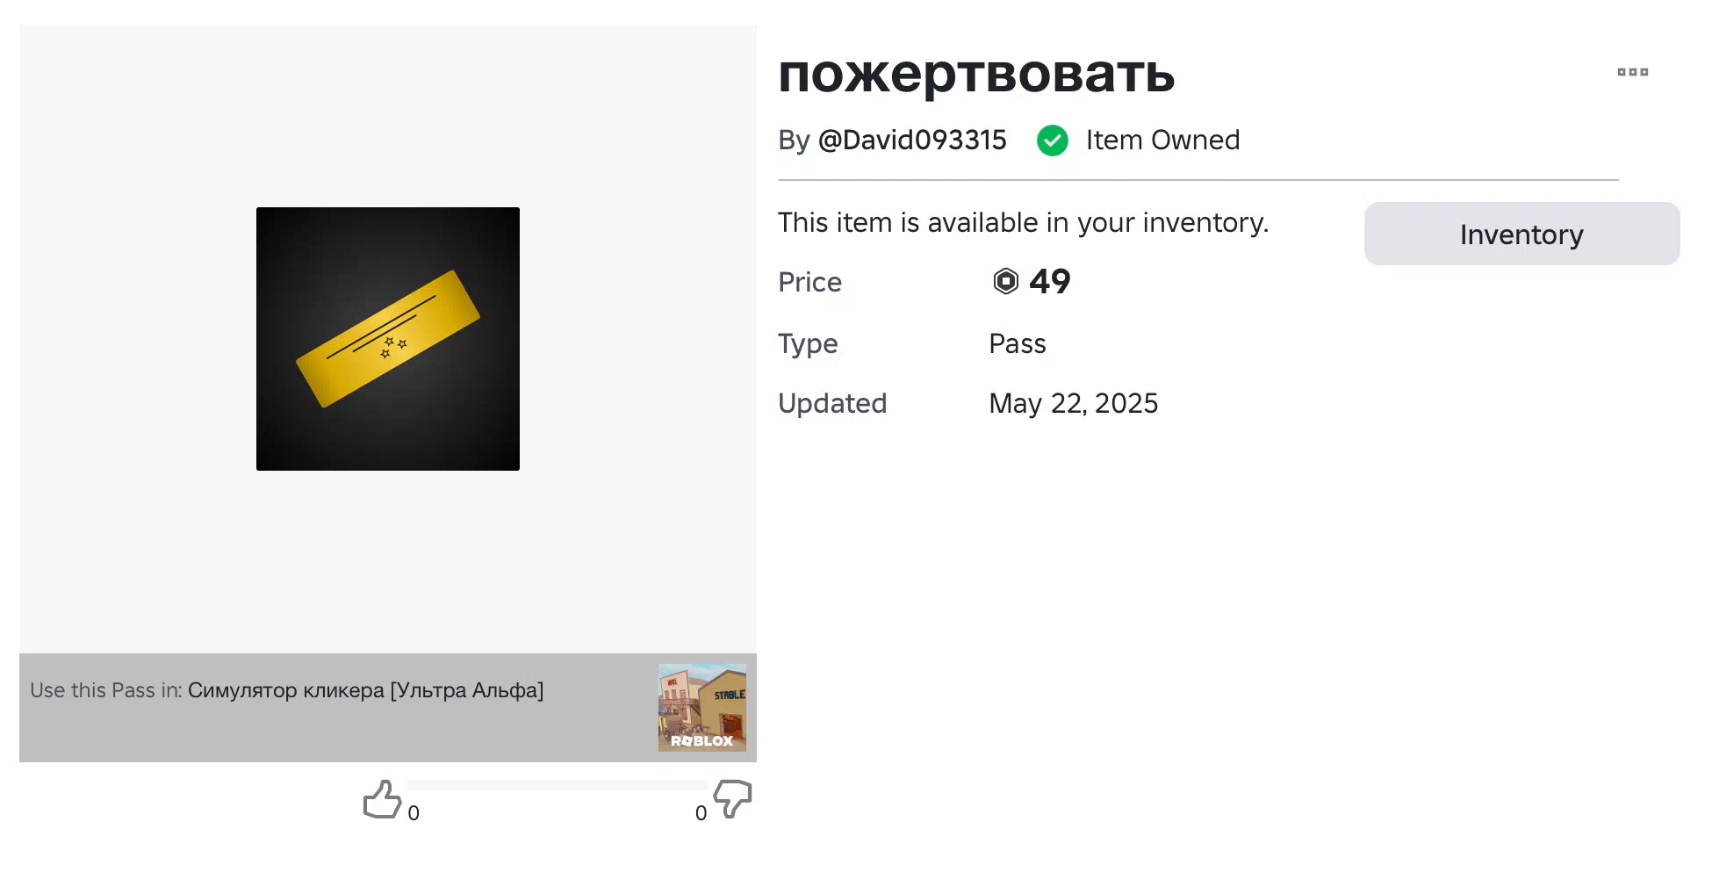Click the like count zero next to thumbs up

coord(414,813)
